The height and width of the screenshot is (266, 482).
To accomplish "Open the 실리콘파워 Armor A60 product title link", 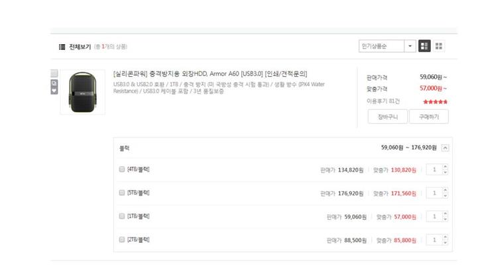I will (210, 74).
